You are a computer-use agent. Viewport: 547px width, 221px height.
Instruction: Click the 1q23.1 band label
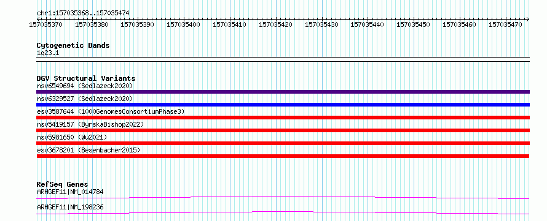[47, 53]
